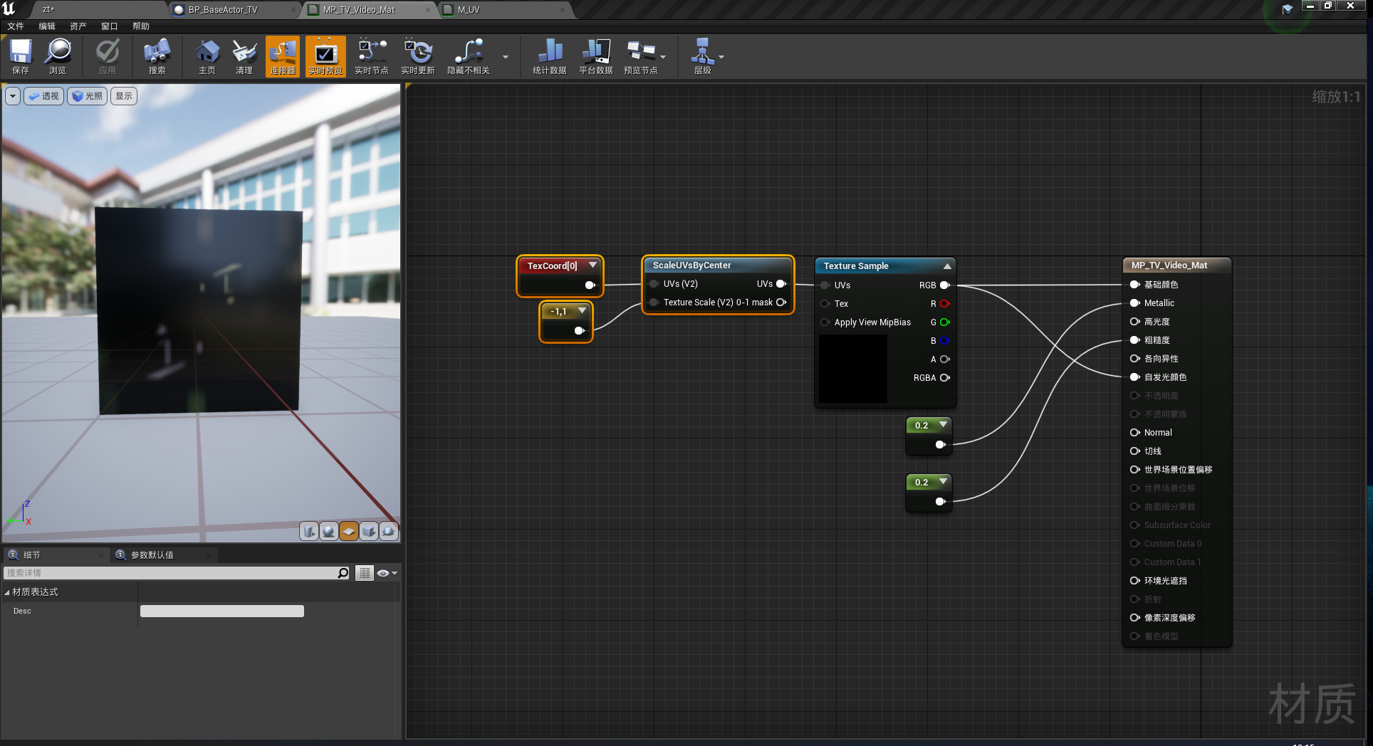The height and width of the screenshot is (746, 1373).
Task: Click the 搜索详情 search details field
Action: click(171, 573)
